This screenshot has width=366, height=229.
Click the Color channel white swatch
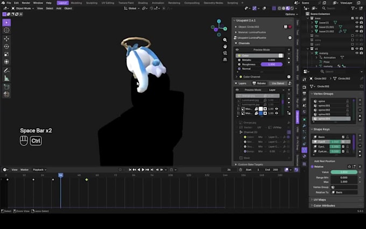[x=280, y=55]
